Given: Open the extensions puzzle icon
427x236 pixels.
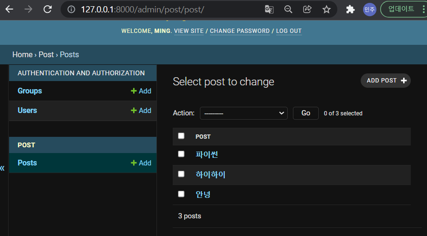Looking at the screenshot, I should (350, 10).
